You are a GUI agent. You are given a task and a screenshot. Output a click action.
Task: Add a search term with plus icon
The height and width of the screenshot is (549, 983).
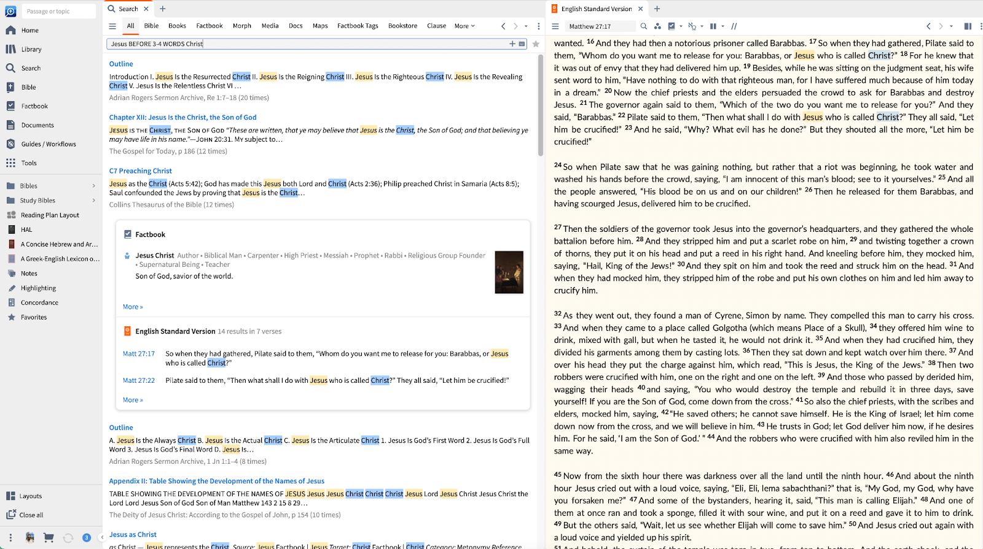[512, 44]
